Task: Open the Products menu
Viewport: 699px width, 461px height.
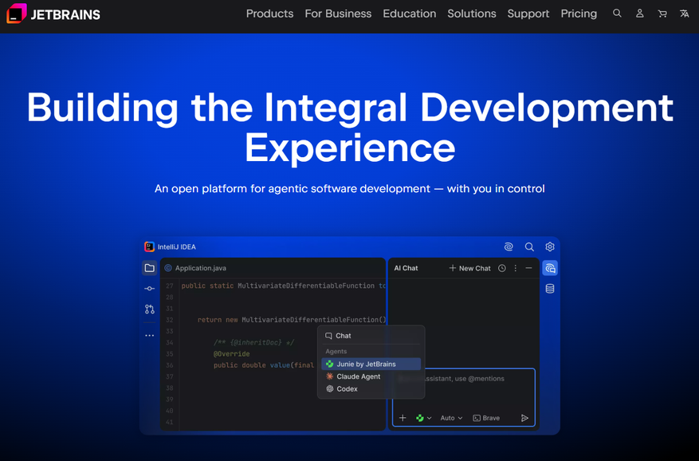Action: (269, 14)
